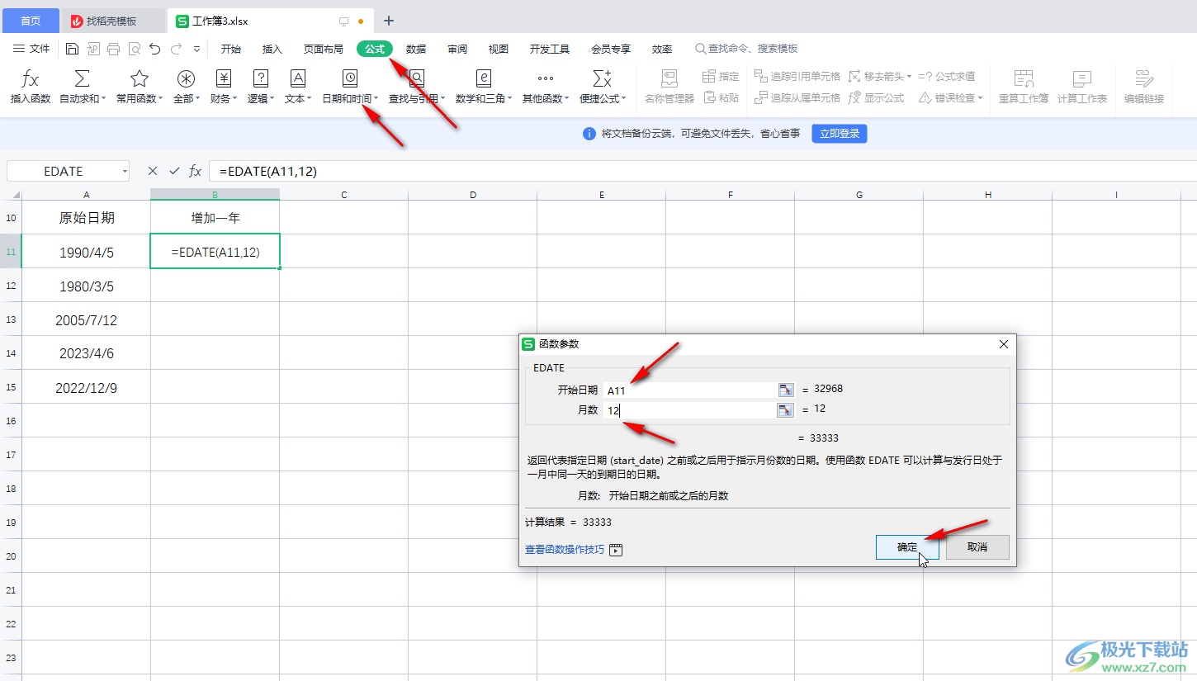Click the 月数 input field

tap(689, 409)
